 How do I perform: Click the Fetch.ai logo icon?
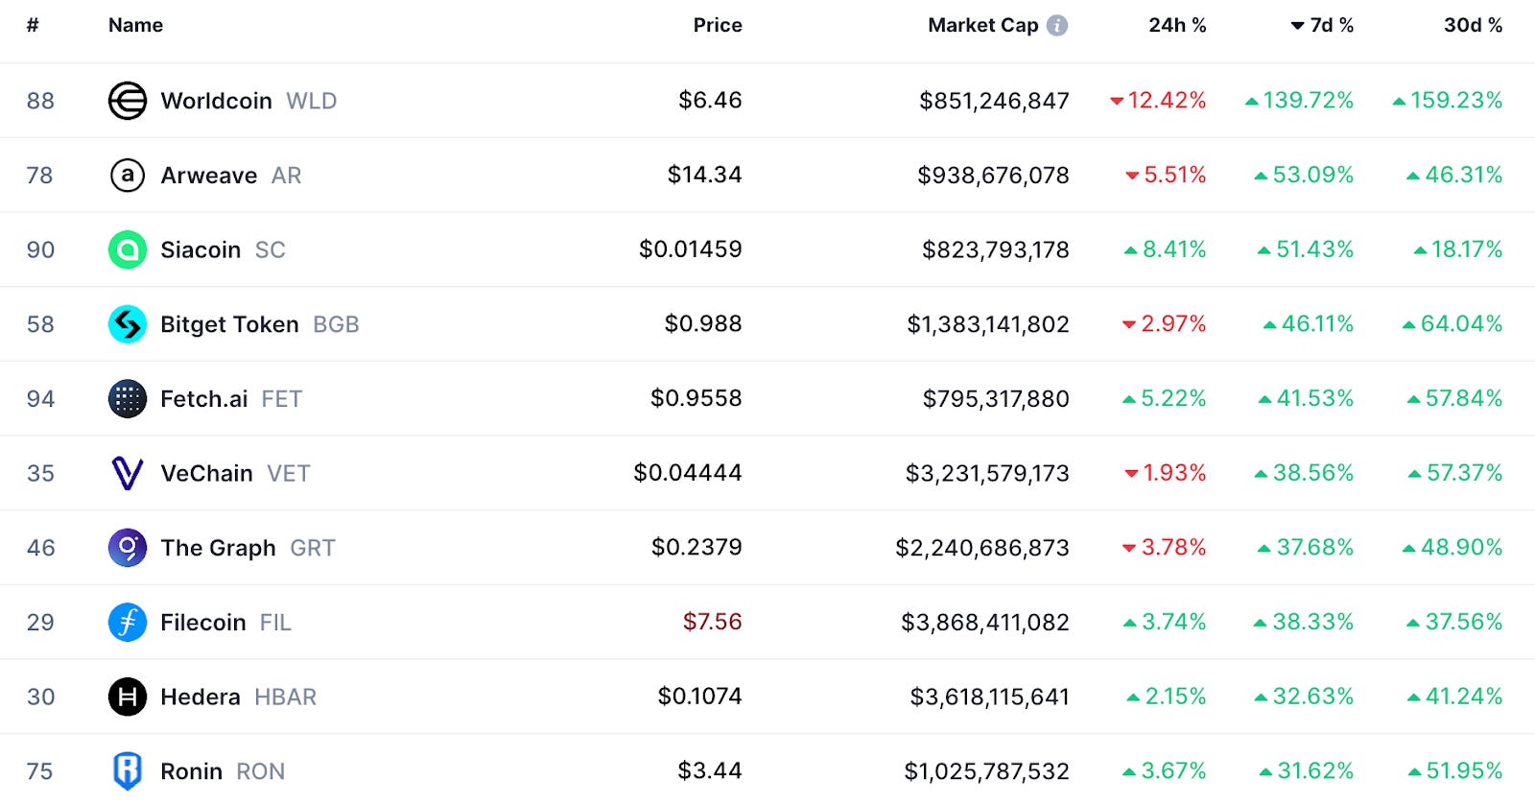[128, 399]
